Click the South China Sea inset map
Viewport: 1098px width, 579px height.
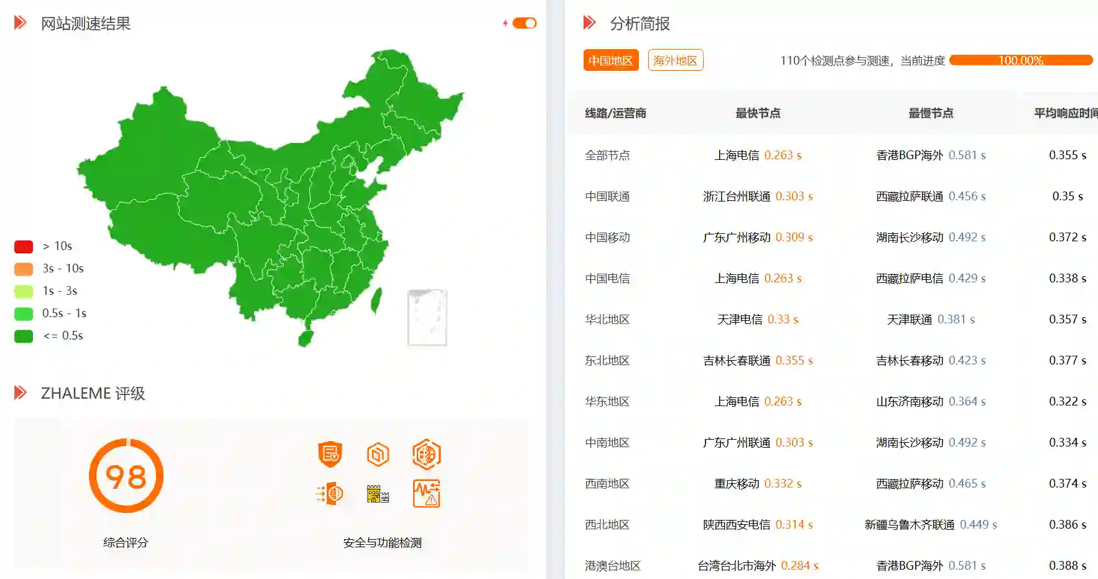[x=427, y=318]
